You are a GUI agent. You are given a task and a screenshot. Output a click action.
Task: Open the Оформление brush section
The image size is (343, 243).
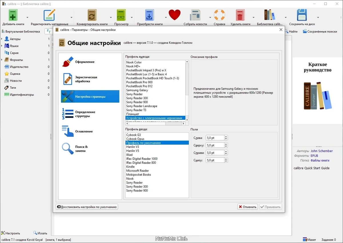[x=90, y=62]
